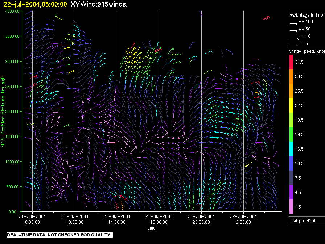Image resolution: width=325 pixels, height=244 pixels.
Task: Select the slate 7.5 knot color band
Action: [x=291, y=178]
